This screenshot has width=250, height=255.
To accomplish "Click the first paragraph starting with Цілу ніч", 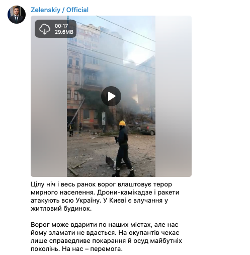I will click(x=105, y=197).
